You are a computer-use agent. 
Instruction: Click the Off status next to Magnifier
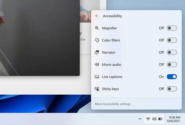pos(161,28)
